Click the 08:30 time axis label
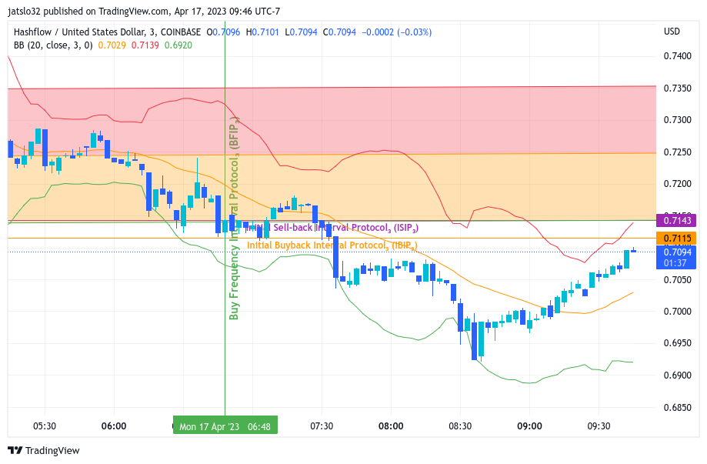 point(460,426)
